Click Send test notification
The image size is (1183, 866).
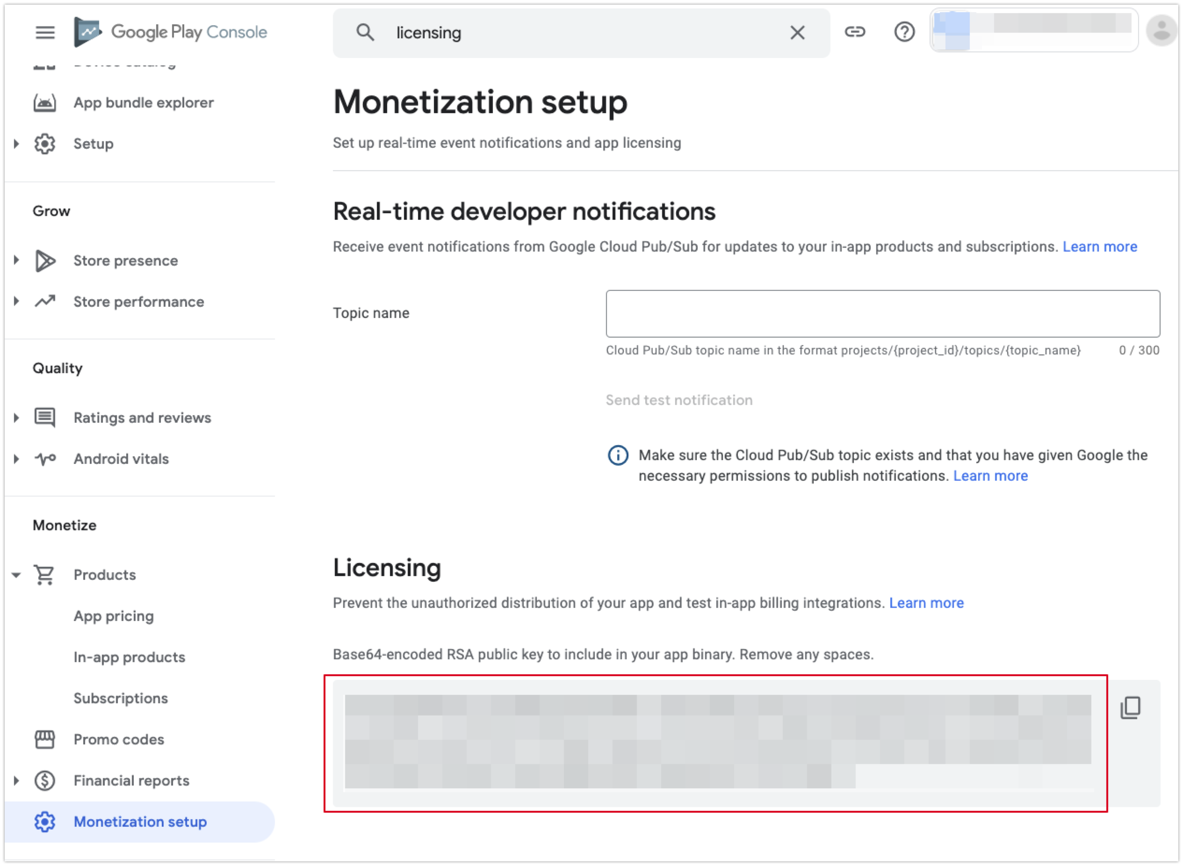(679, 400)
